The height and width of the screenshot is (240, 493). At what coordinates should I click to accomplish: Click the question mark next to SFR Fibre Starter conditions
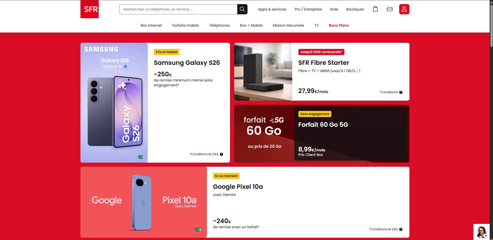pos(400,92)
